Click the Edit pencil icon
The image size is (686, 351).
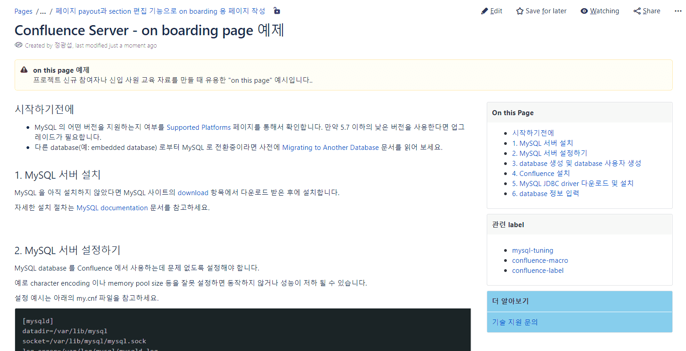pyautogui.click(x=484, y=11)
